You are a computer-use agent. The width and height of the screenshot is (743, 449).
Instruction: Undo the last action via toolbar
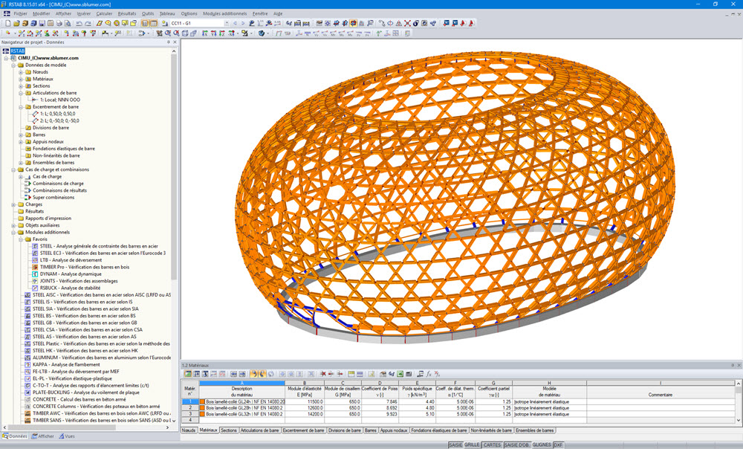tap(80, 23)
